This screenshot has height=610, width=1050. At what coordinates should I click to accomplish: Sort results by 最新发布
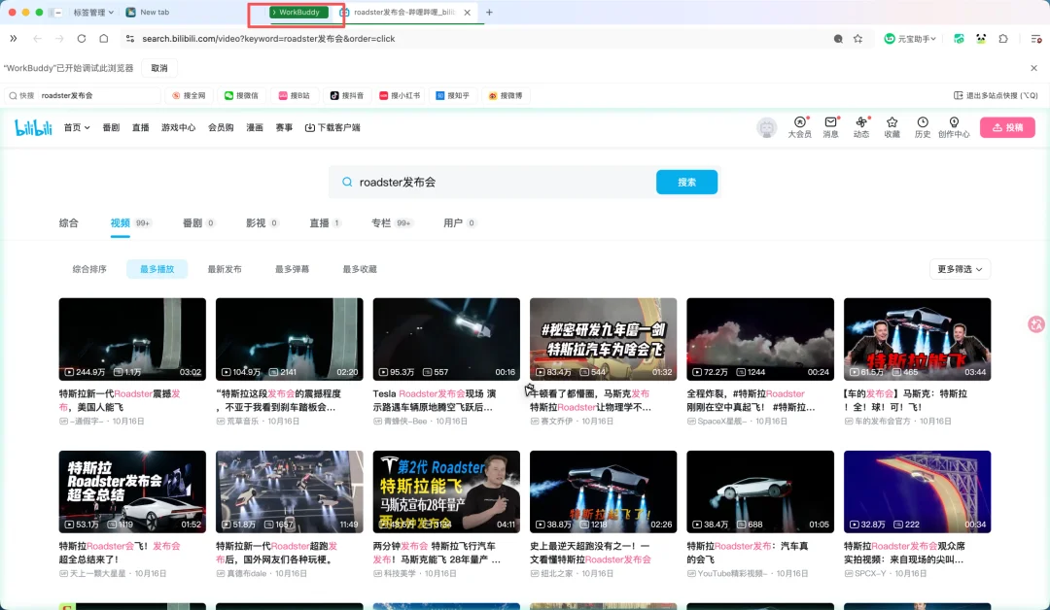[225, 269]
